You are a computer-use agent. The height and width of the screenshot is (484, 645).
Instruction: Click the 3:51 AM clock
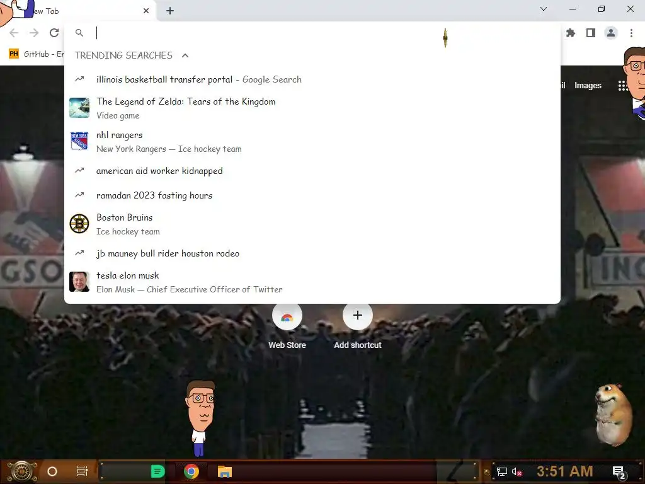pyautogui.click(x=565, y=471)
